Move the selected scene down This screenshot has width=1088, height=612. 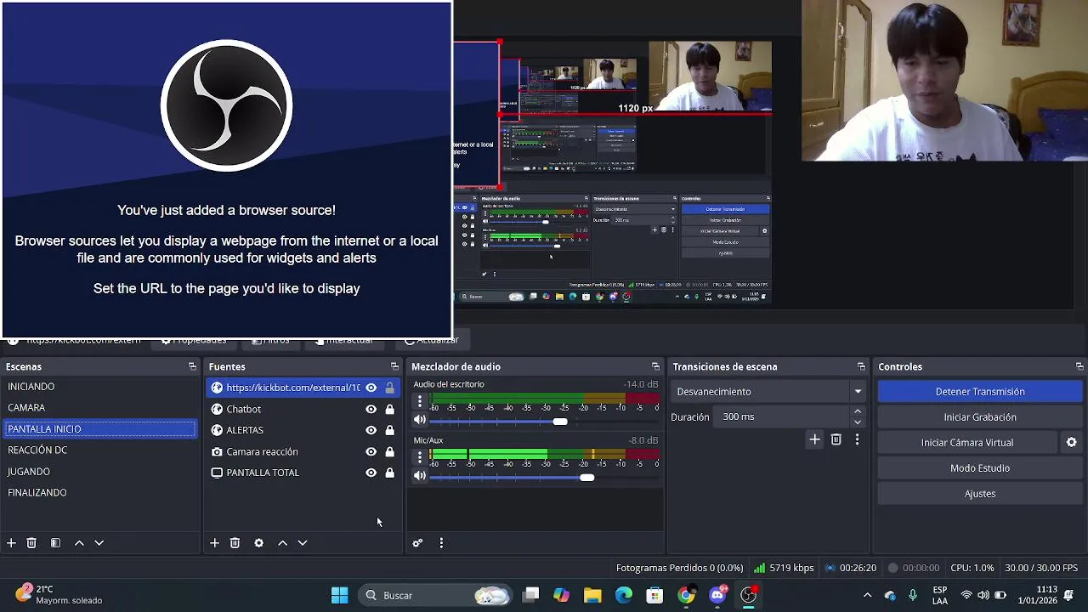coord(99,543)
